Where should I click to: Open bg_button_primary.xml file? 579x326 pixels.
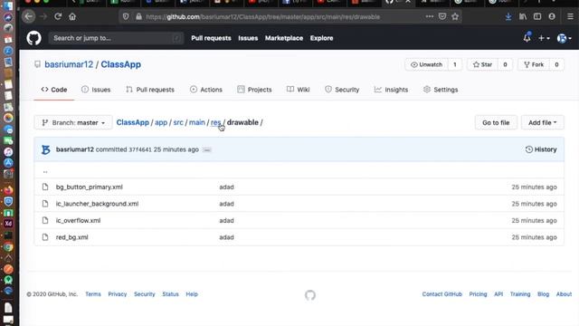point(90,187)
